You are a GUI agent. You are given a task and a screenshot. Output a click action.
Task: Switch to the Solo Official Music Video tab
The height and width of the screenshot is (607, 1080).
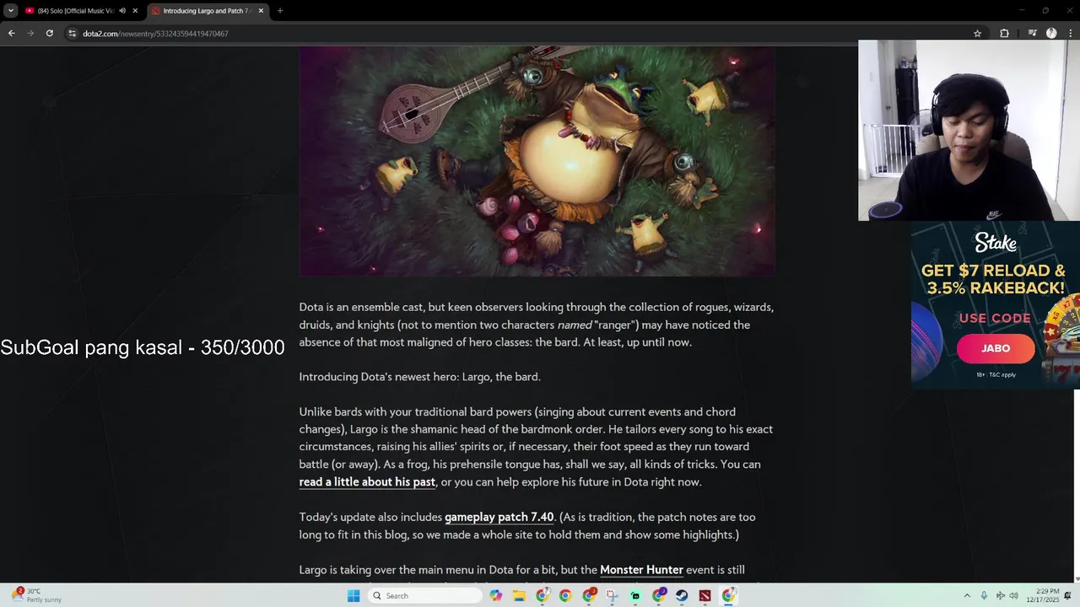(81, 11)
